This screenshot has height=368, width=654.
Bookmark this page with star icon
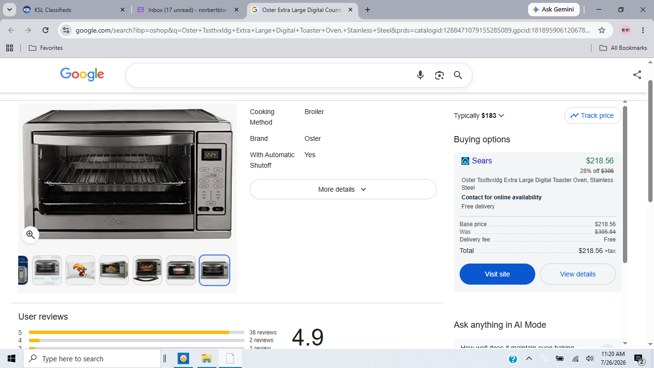(602, 30)
